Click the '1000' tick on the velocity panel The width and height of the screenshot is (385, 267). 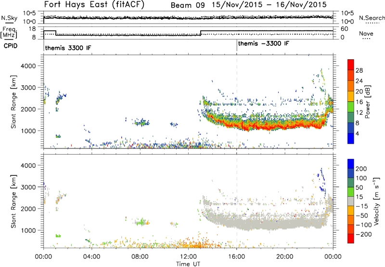(x=28, y=230)
